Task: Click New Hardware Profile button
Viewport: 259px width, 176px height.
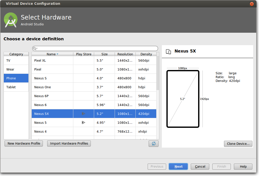Action: tap(24, 144)
